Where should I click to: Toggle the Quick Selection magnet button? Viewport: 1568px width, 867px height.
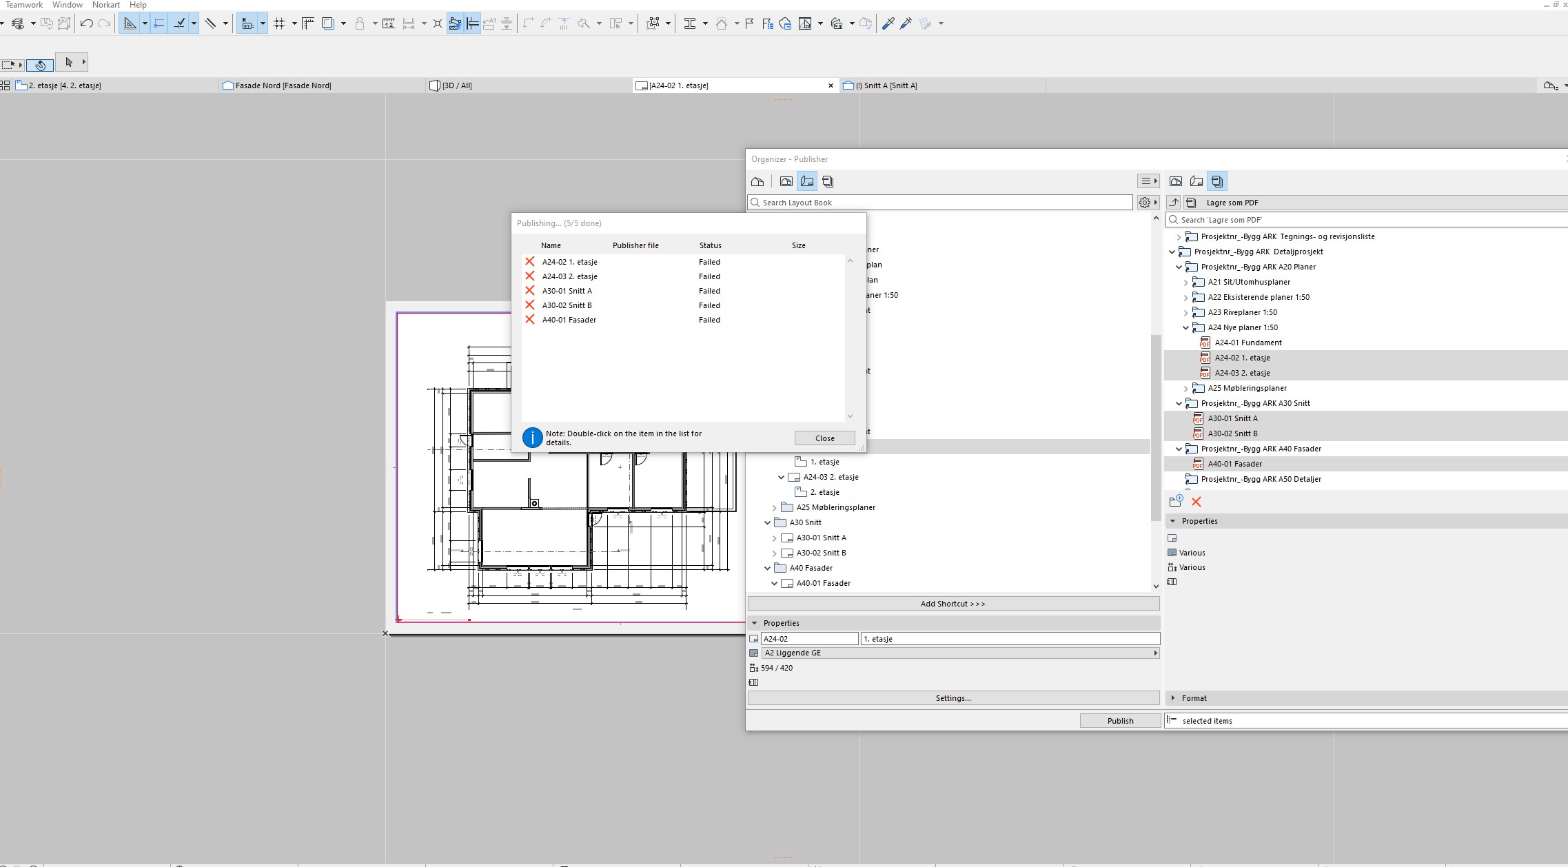pos(40,65)
